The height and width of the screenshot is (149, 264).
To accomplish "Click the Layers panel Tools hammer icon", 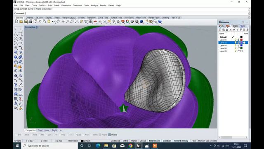I will (x=247, y=30).
